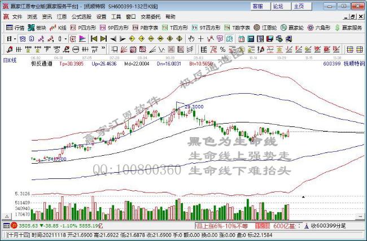Click the 15:28 time in status bar
The image size is (367, 241).
263,226
